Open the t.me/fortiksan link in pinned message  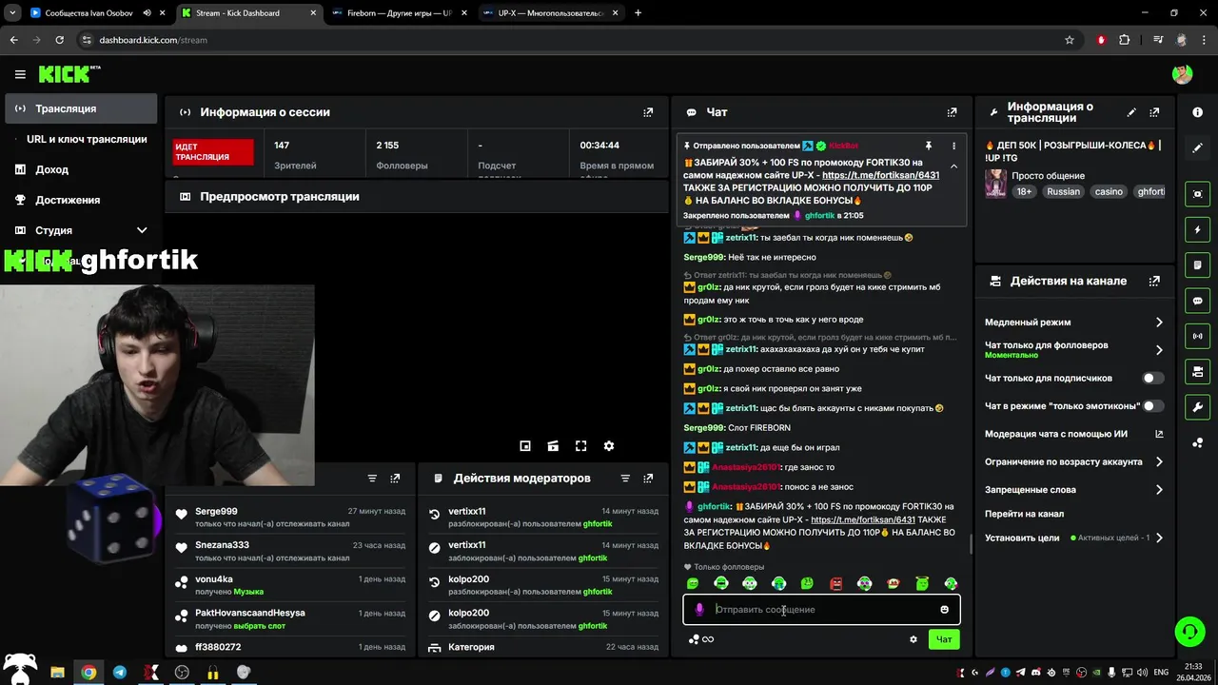(x=880, y=175)
